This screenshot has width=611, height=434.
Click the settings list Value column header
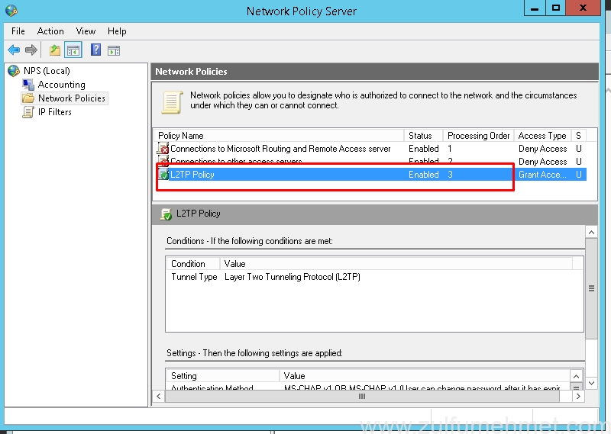tap(425, 375)
